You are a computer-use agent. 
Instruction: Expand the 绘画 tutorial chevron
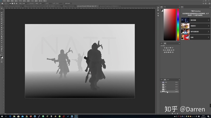point(208,37)
